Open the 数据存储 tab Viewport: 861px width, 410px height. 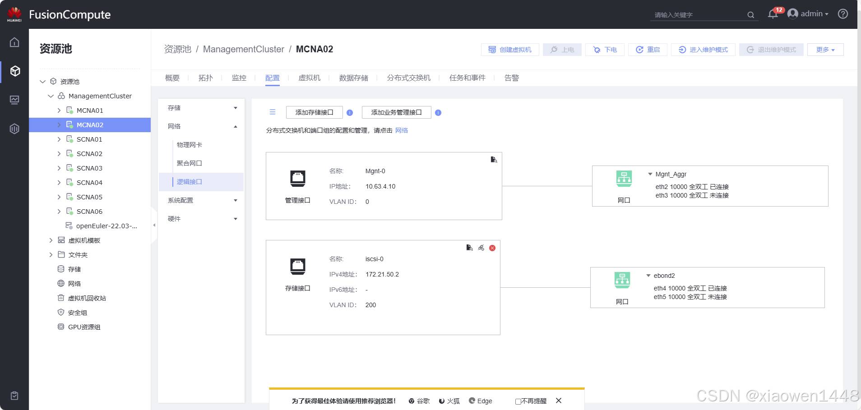point(353,78)
